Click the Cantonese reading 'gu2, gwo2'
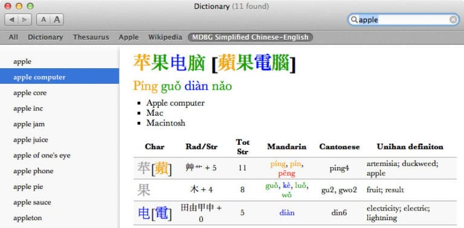 [339, 190]
